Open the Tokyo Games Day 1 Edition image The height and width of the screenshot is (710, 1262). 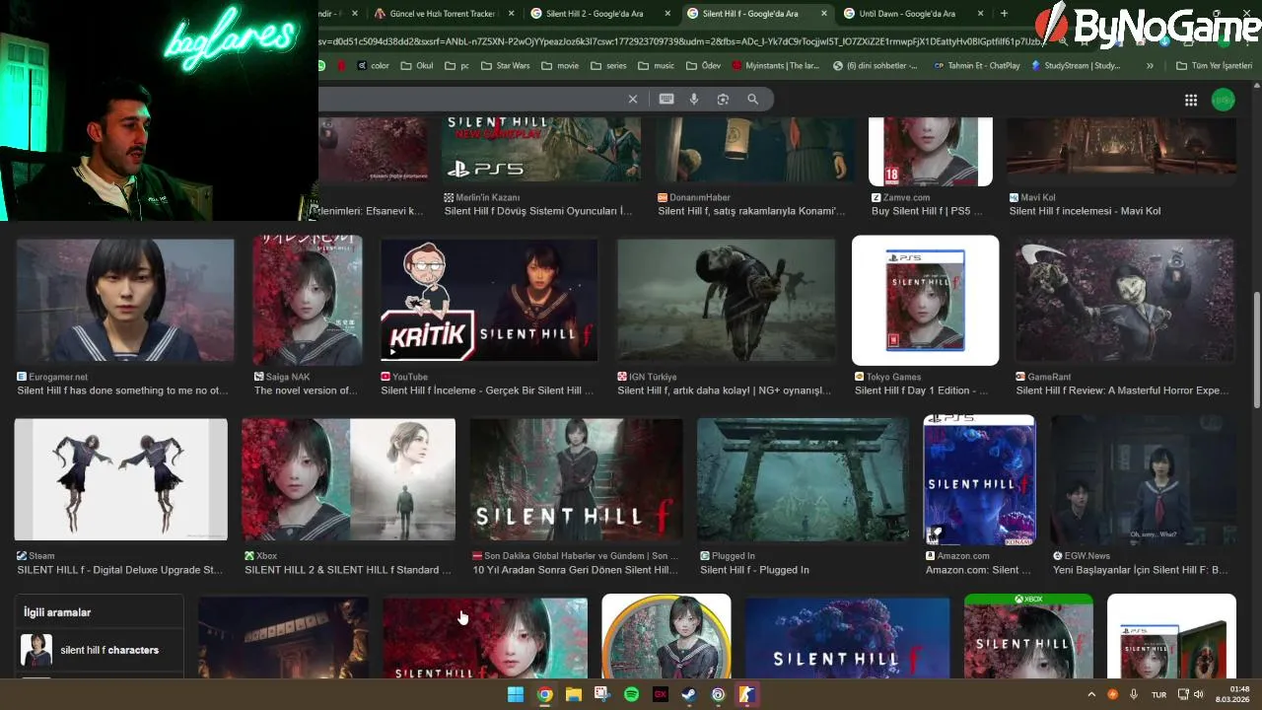click(x=925, y=301)
